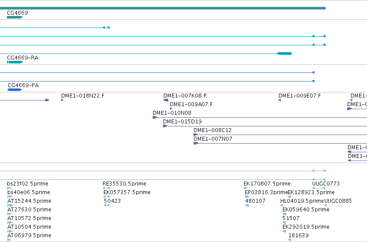Screen dimensions: 367x242
Task: Click the DME1-015D19 label
Action: tap(182, 122)
